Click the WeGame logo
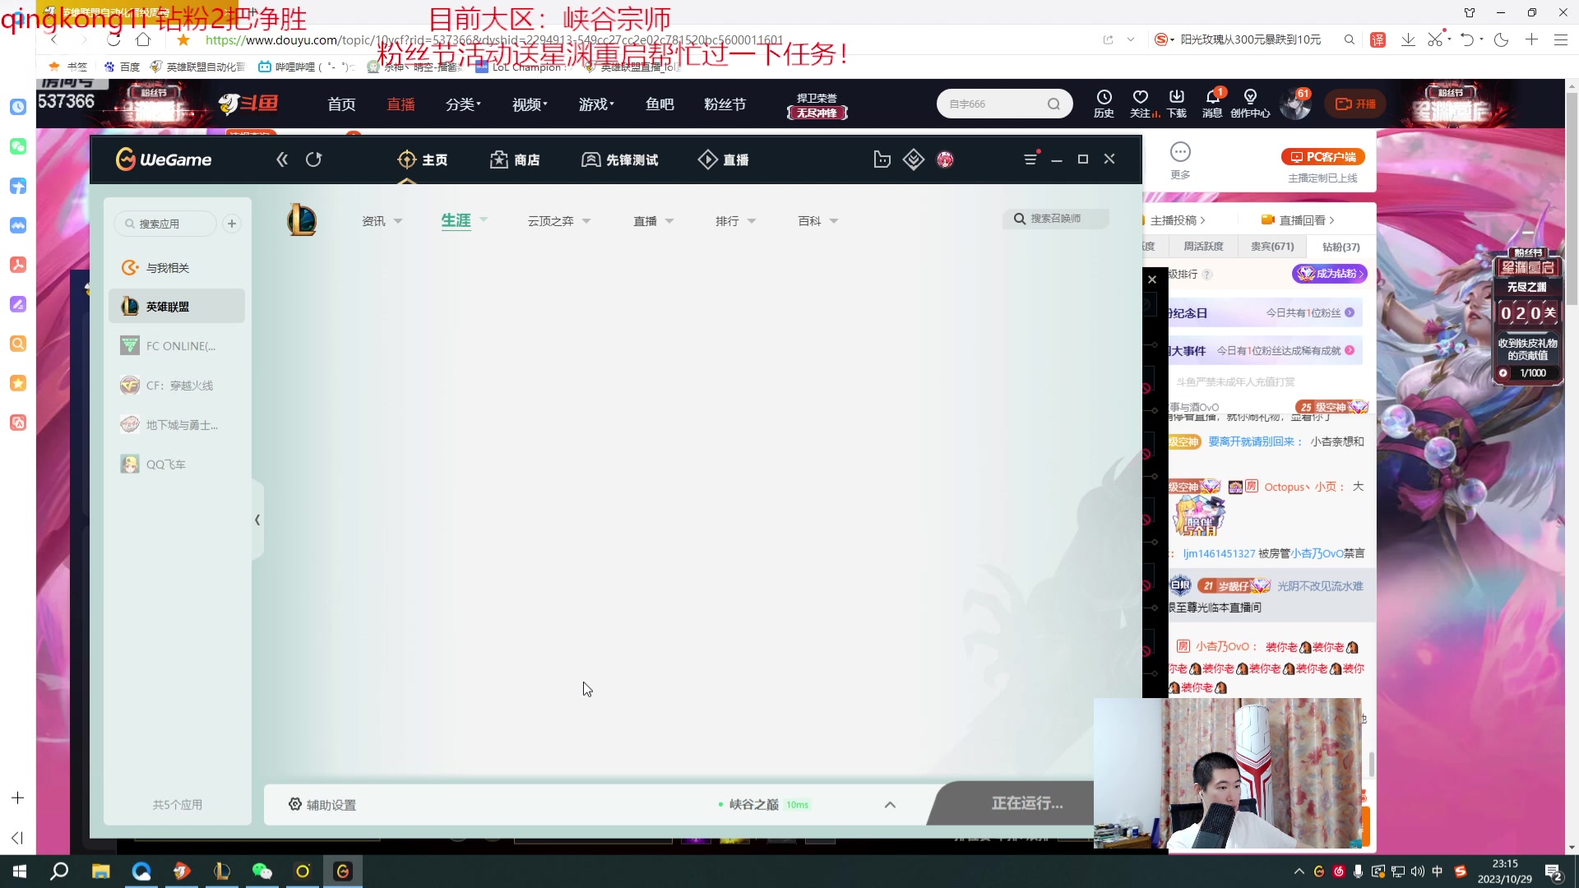The width and height of the screenshot is (1579, 888). pos(164,160)
